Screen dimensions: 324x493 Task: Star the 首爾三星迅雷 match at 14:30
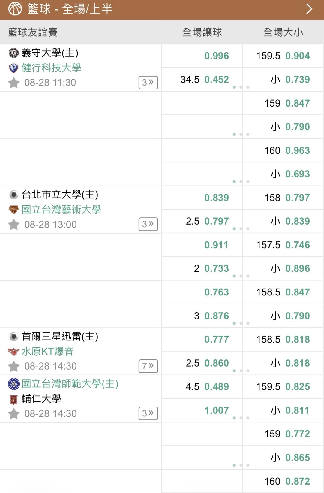pos(14,366)
